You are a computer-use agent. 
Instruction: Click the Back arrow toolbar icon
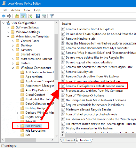[x=3, y=16]
